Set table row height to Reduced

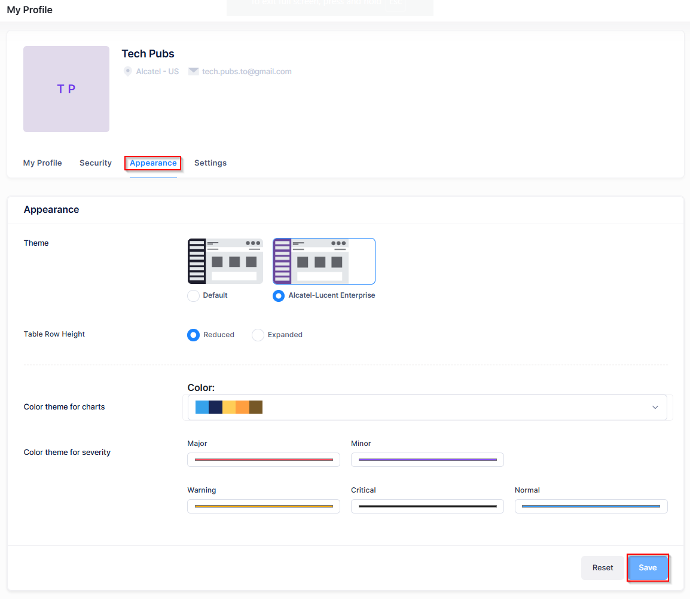click(x=193, y=335)
